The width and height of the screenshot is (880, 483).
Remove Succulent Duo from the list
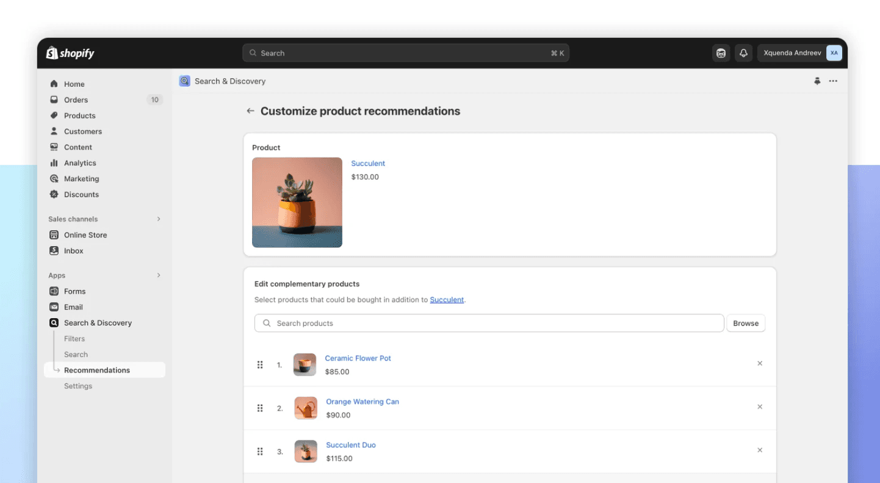(760, 450)
